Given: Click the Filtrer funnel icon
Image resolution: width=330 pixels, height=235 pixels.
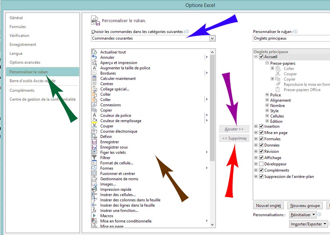Looking at the screenshot, I should point(94,158).
